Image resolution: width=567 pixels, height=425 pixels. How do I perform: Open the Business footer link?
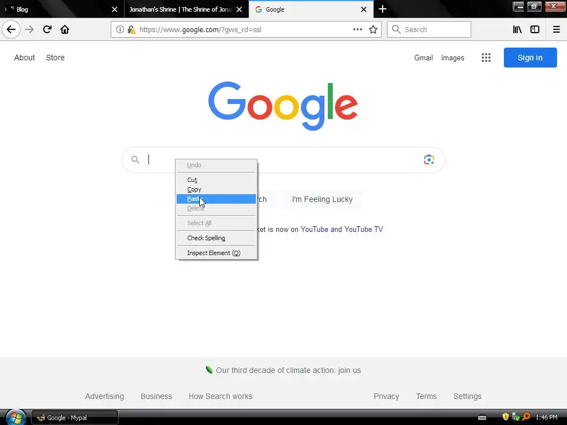[156, 396]
